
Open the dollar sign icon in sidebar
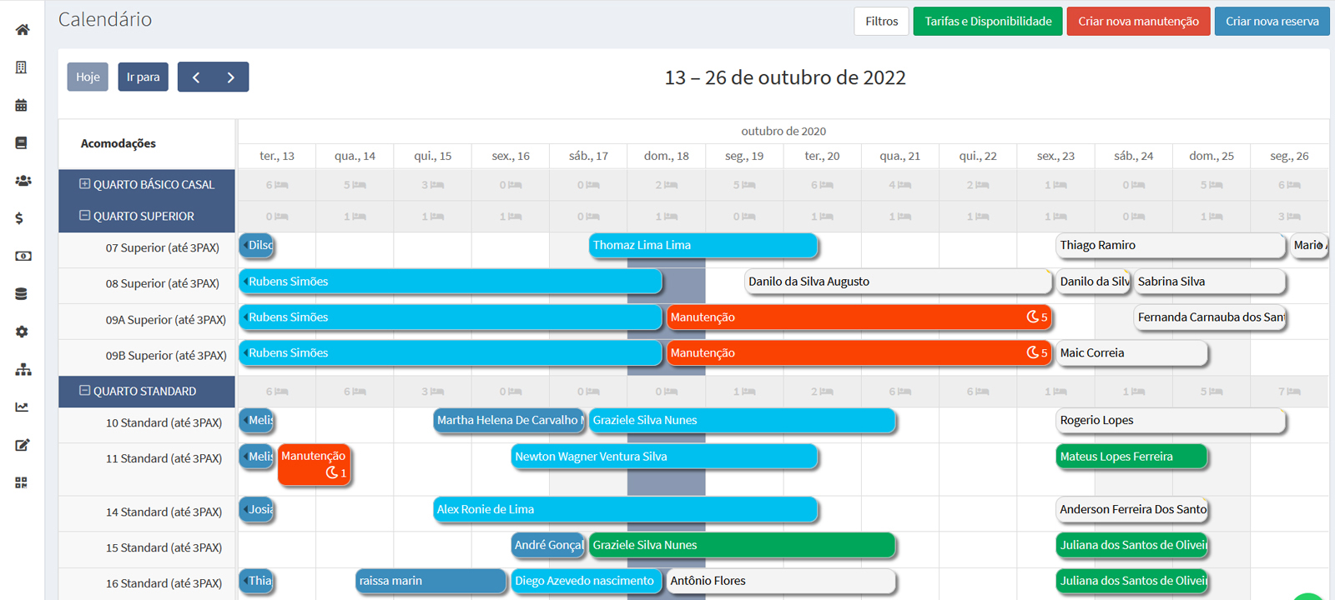pos(19,218)
